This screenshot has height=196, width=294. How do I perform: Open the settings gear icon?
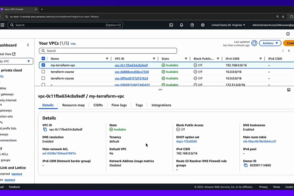(203, 25)
